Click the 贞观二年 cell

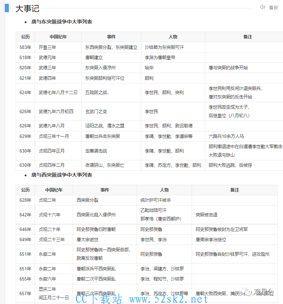[54, 200]
